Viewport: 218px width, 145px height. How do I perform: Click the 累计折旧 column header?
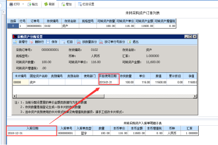[x=175, y=76]
